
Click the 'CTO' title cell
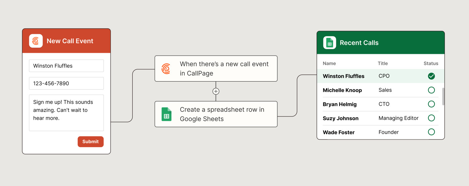point(384,104)
